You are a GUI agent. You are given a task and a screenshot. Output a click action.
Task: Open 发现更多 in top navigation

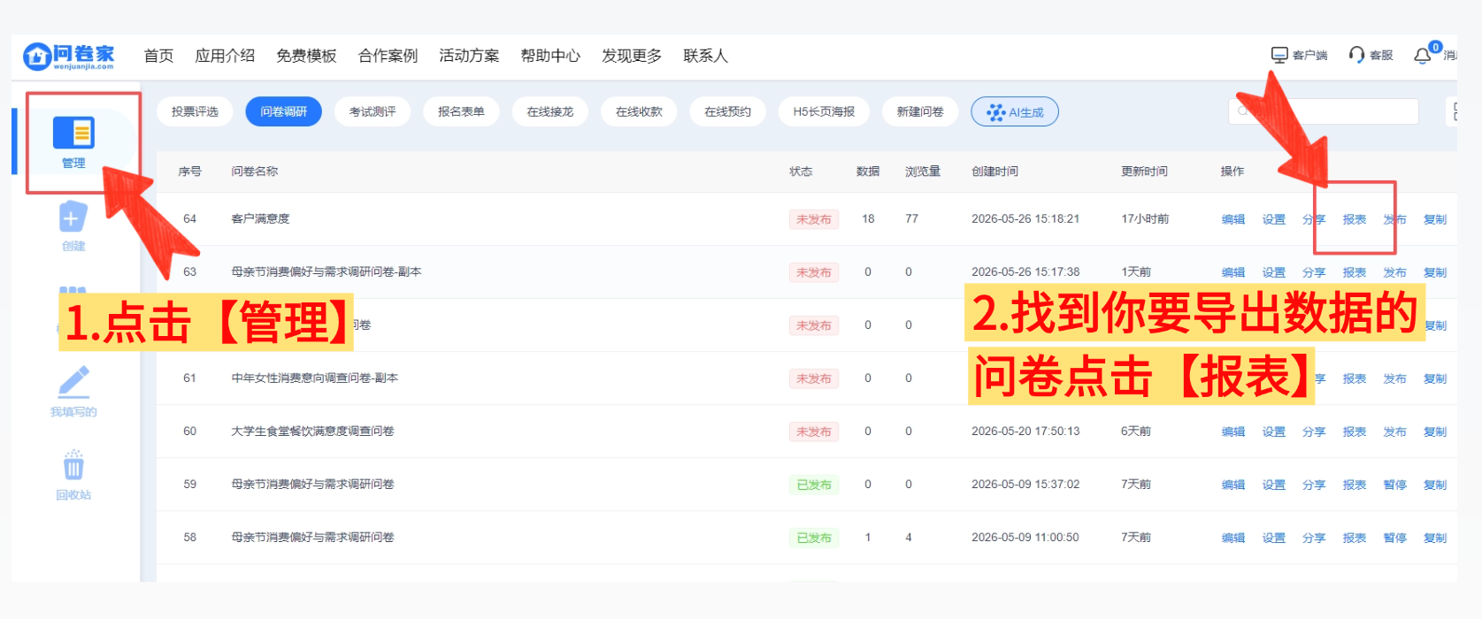click(x=632, y=56)
